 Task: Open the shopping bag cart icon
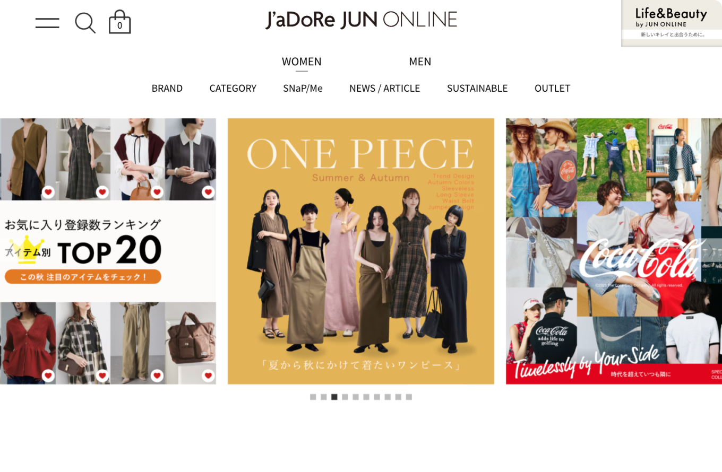[x=119, y=22]
